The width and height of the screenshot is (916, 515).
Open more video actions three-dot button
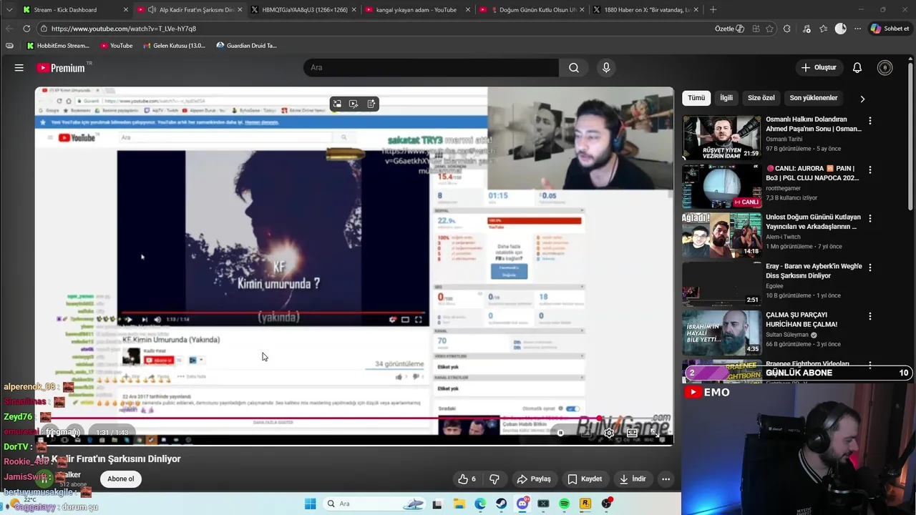pyautogui.click(x=666, y=479)
